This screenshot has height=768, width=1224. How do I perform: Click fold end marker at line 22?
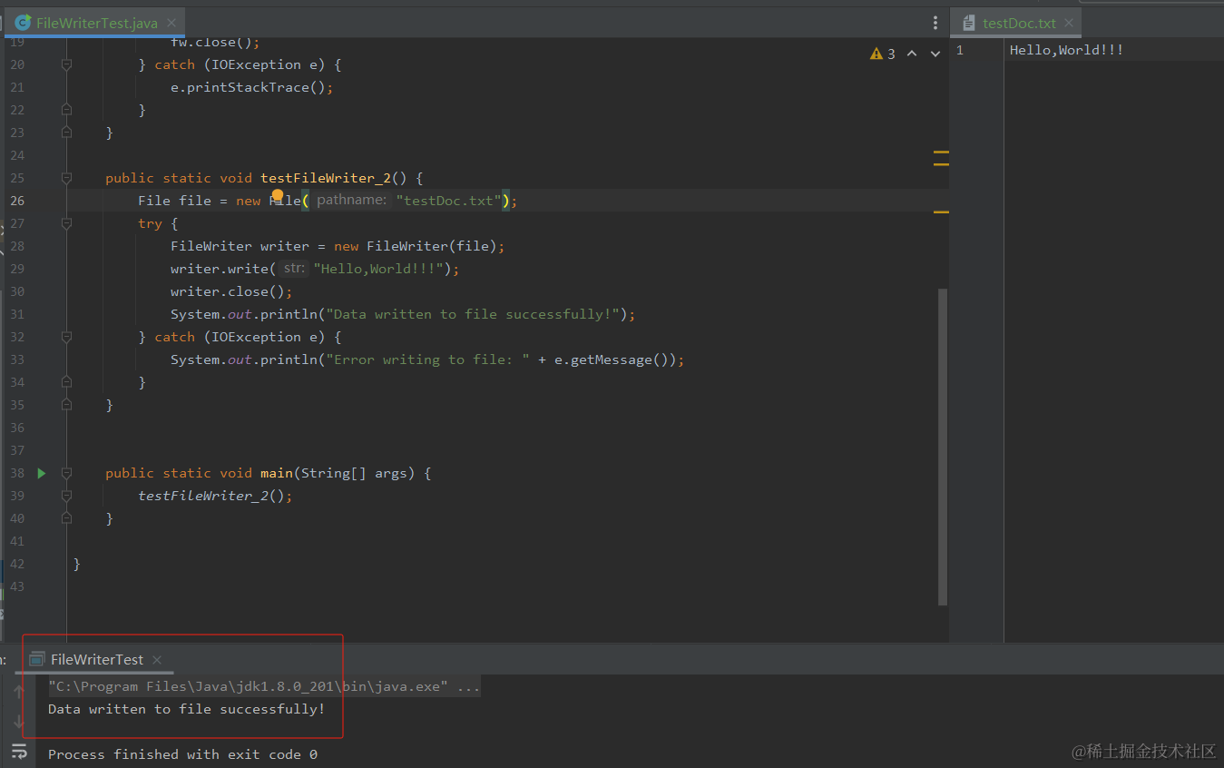[x=66, y=110]
